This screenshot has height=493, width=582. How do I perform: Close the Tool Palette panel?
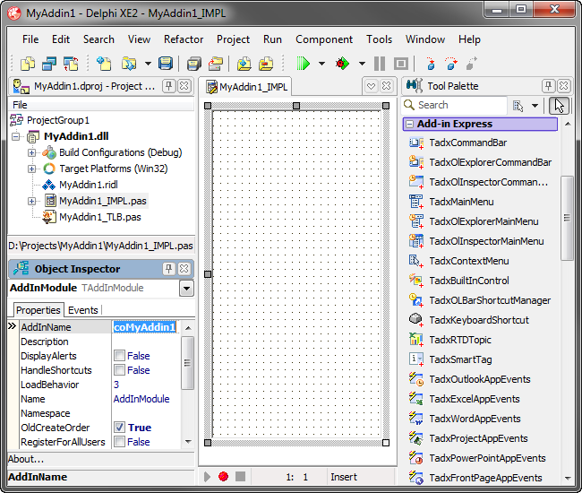click(563, 86)
